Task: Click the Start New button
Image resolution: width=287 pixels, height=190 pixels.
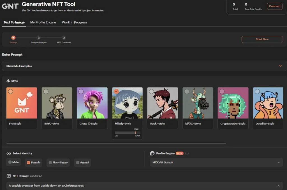Action: pos(262,39)
